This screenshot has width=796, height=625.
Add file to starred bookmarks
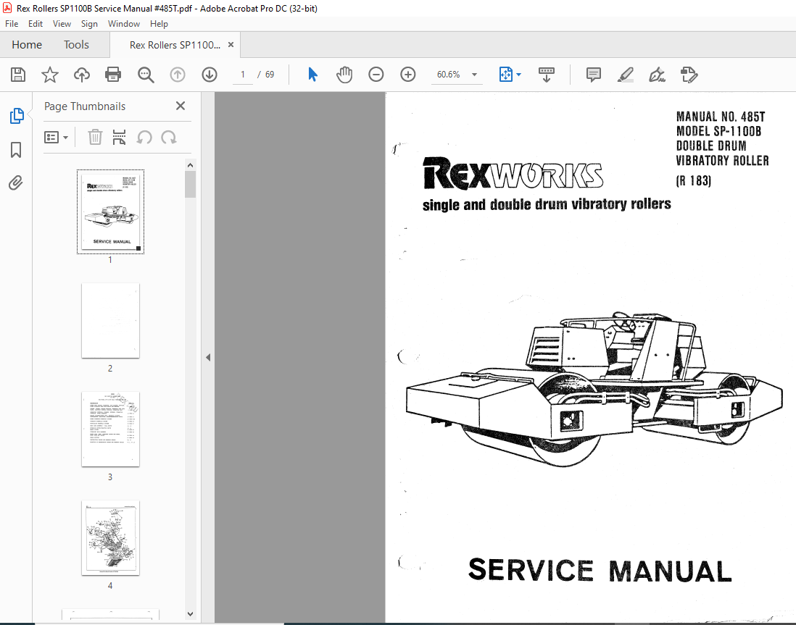(50, 75)
